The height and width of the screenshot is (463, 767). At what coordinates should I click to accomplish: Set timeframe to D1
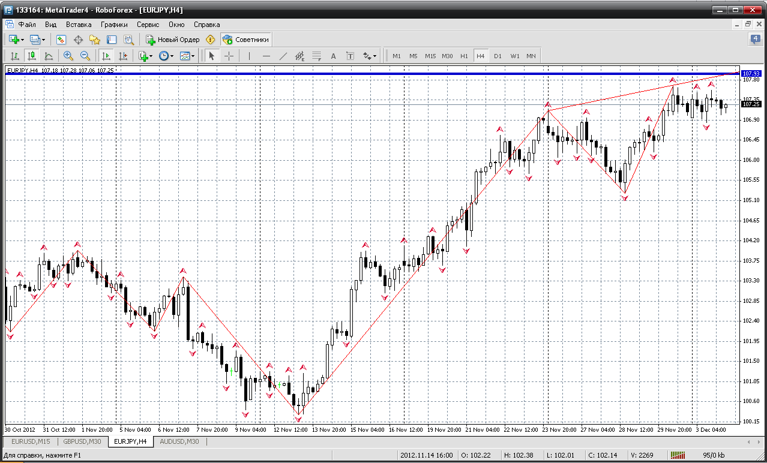point(498,56)
